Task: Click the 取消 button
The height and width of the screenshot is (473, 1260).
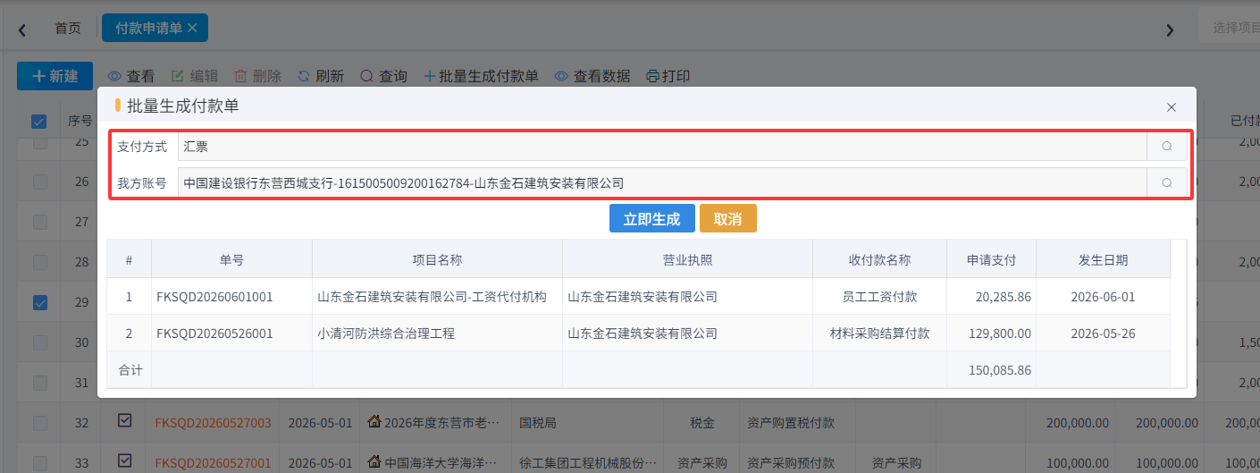Action: 728,219
